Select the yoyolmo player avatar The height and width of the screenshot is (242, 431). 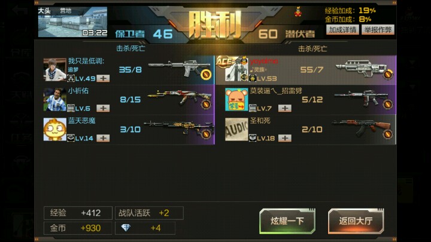tap(236, 70)
